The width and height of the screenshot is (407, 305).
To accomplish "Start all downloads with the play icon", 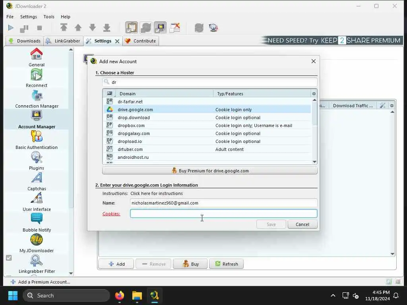I will pos(11,28).
